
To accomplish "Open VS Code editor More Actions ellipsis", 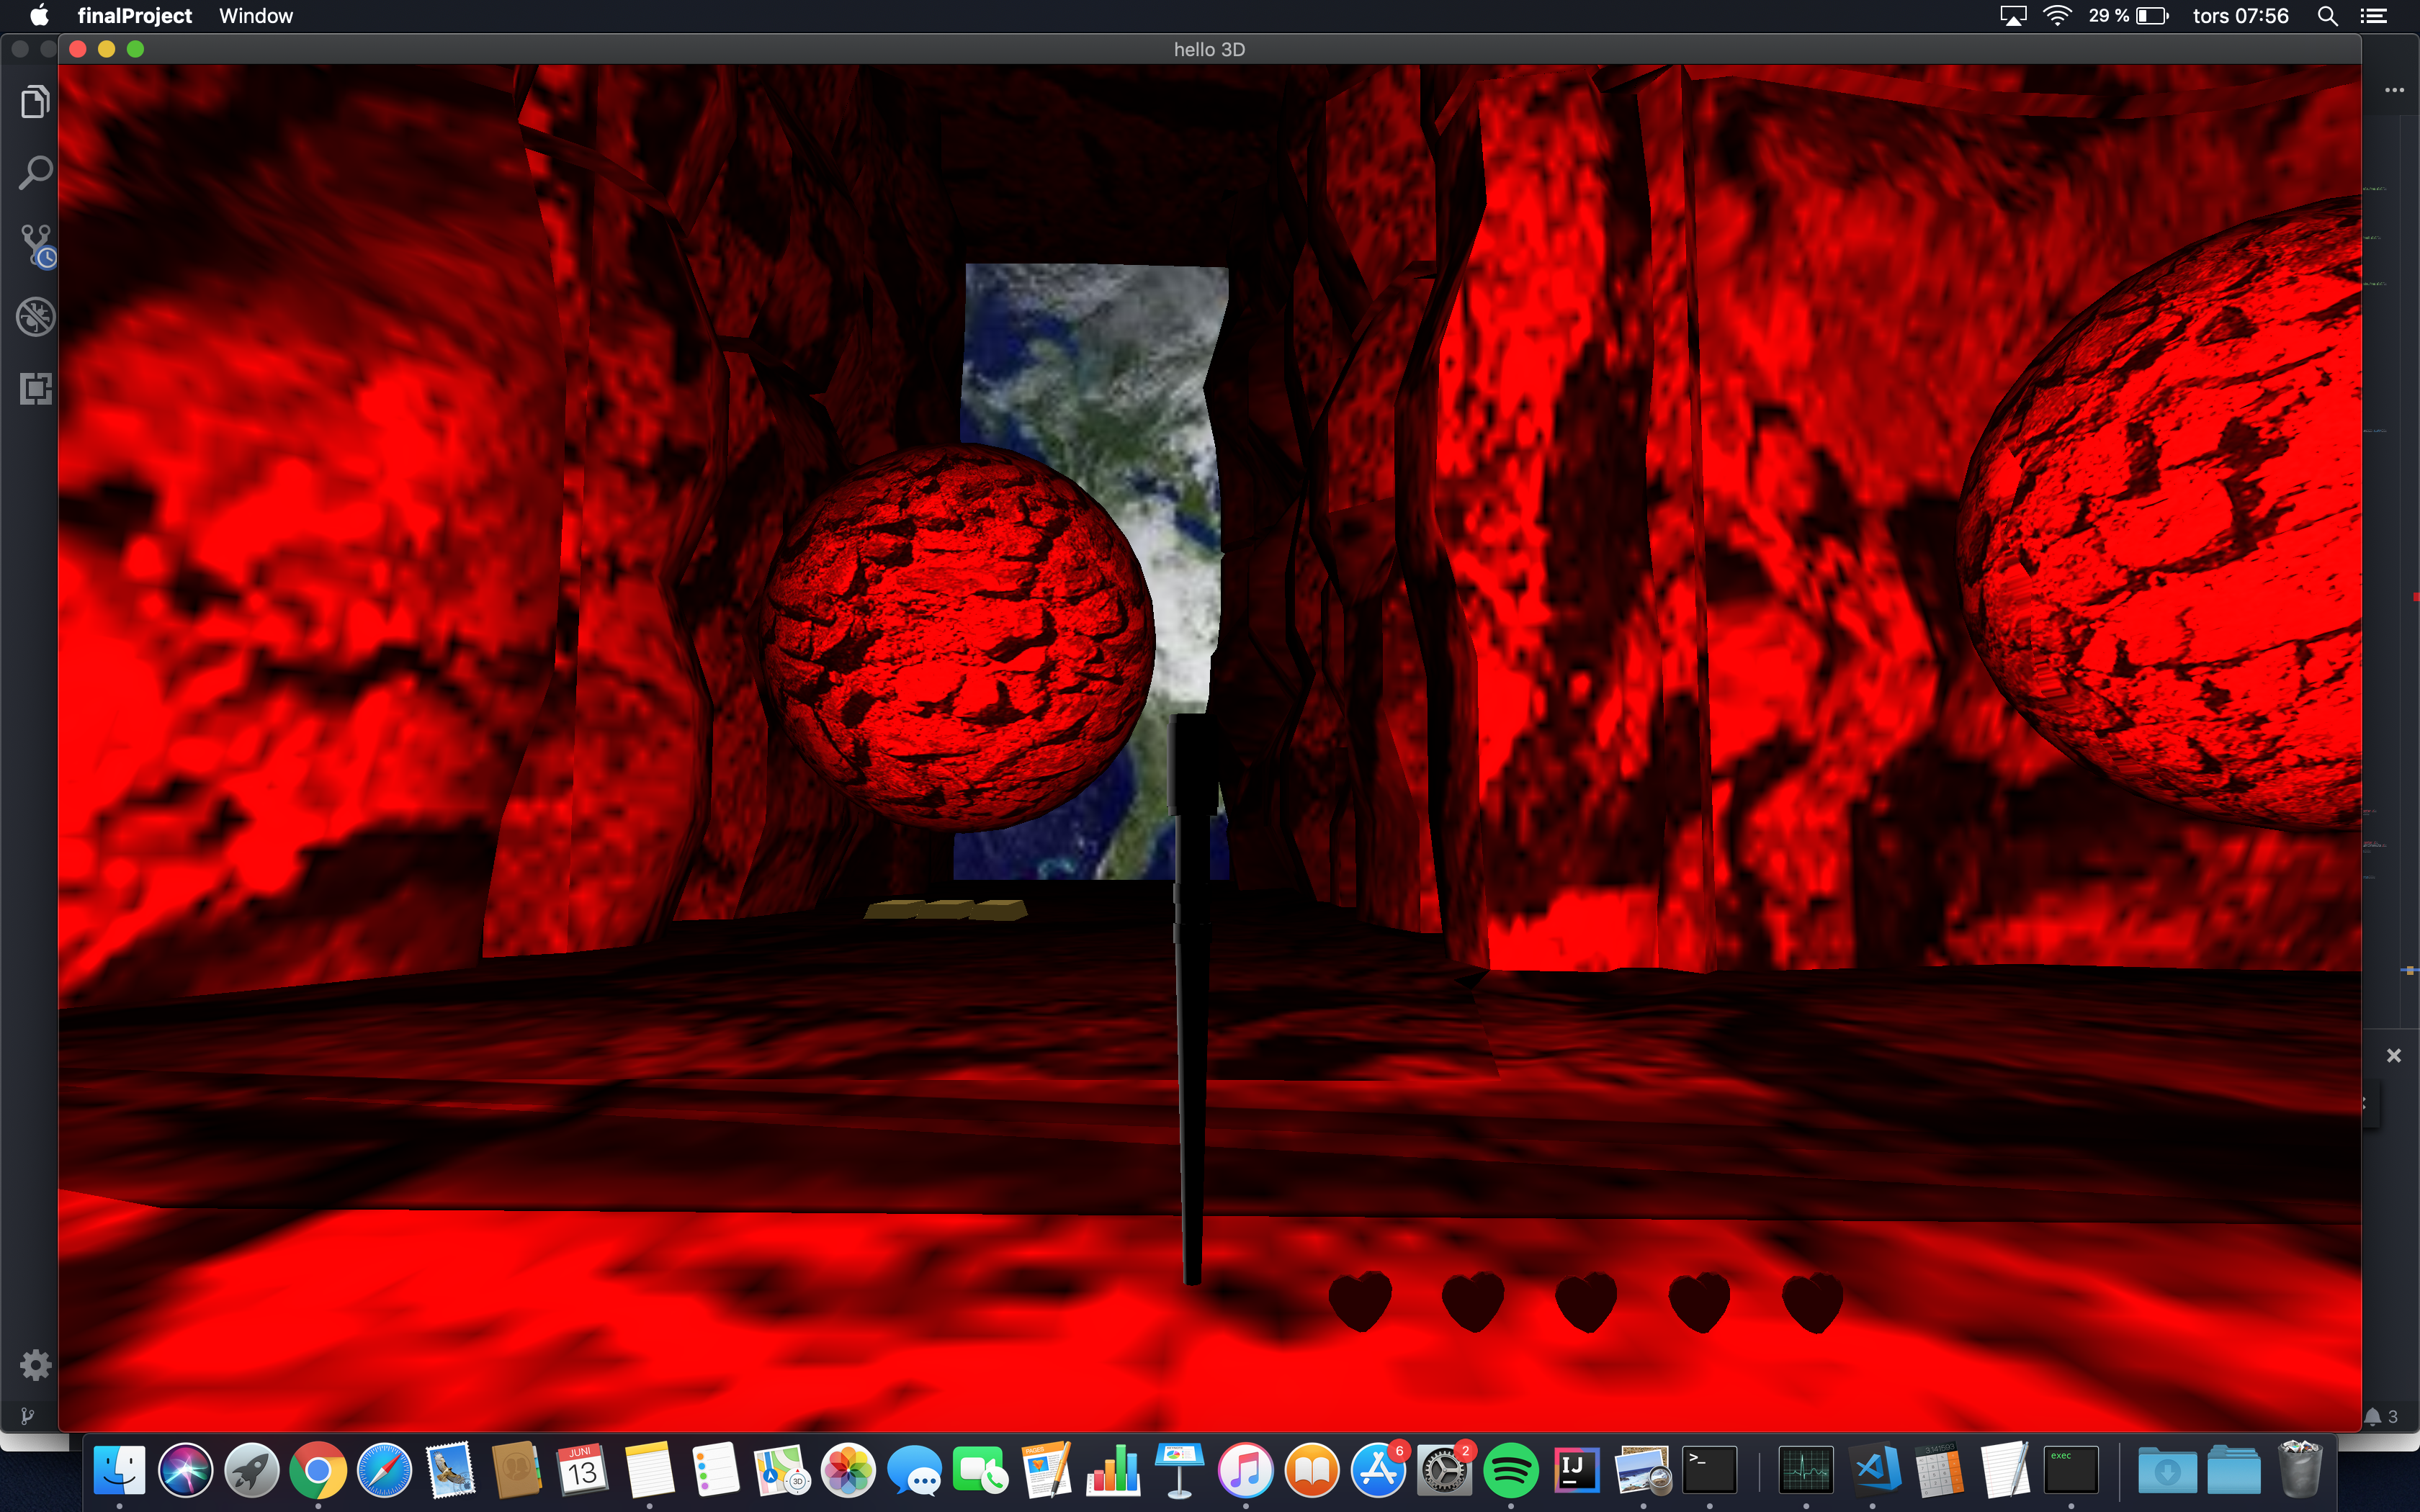I will coord(2394,90).
